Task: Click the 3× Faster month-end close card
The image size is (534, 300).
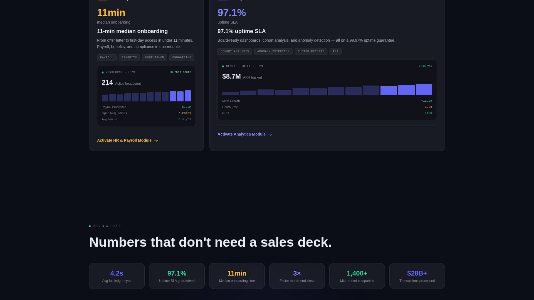Action: point(297,276)
